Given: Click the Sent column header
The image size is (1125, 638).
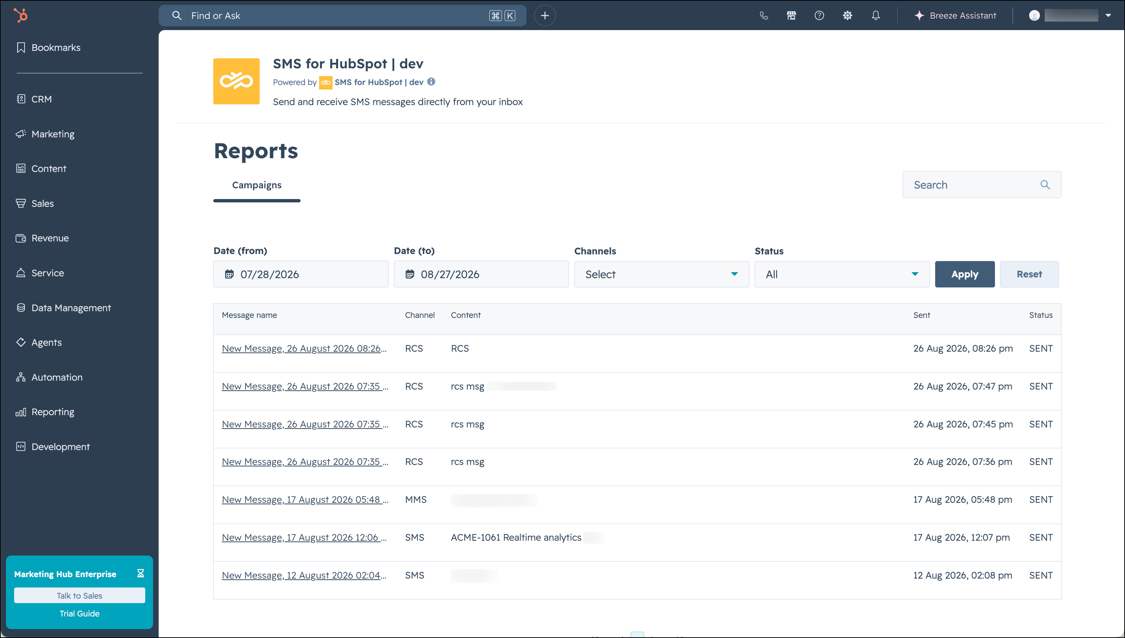Looking at the screenshot, I should click(921, 315).
